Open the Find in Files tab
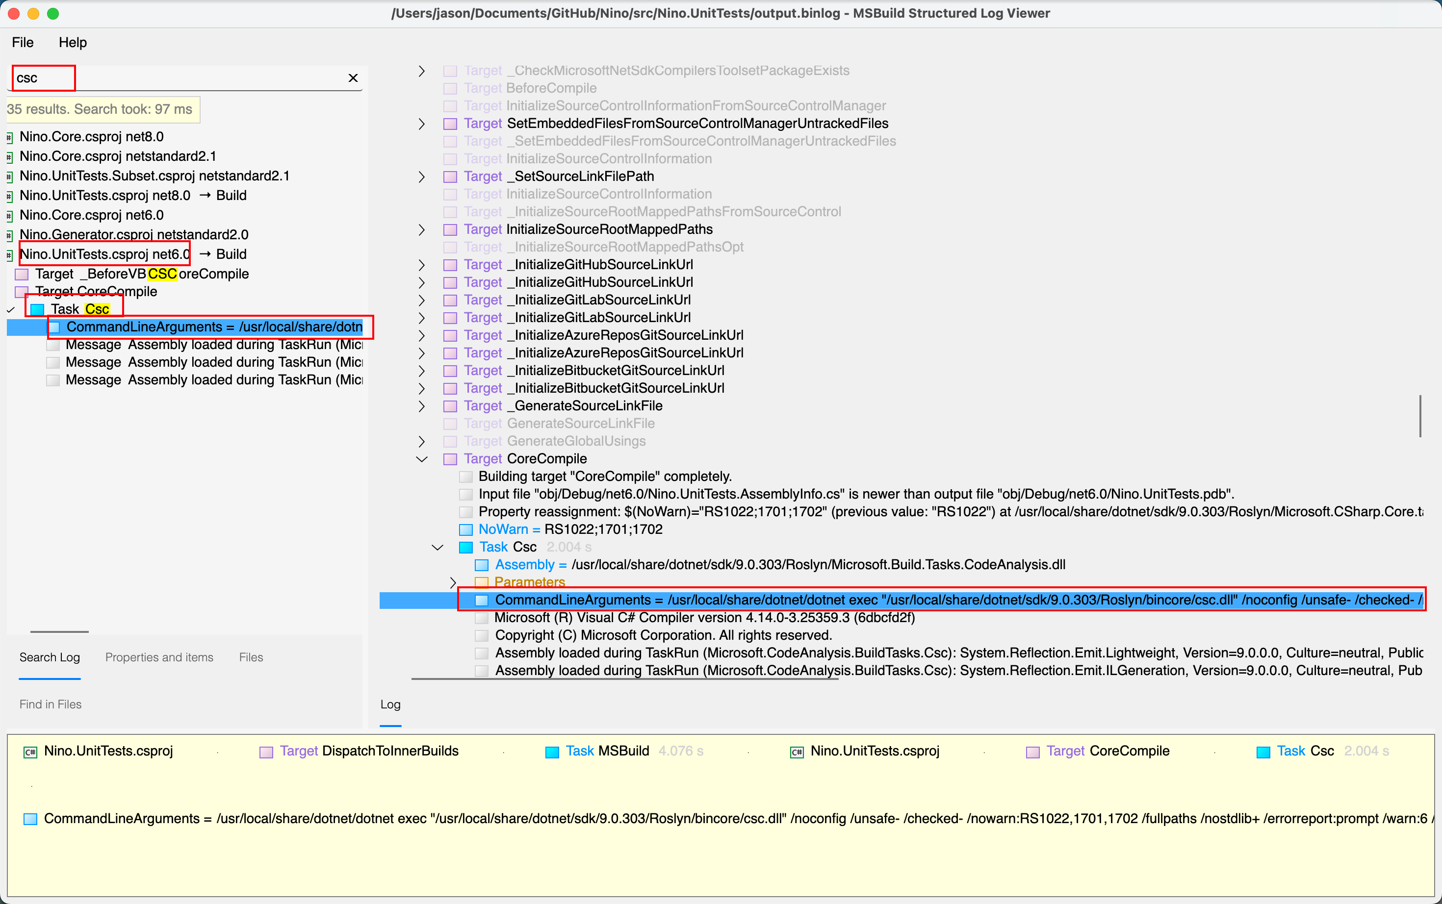This screenshot has width=1442, height=904. [x=50, y=704]
